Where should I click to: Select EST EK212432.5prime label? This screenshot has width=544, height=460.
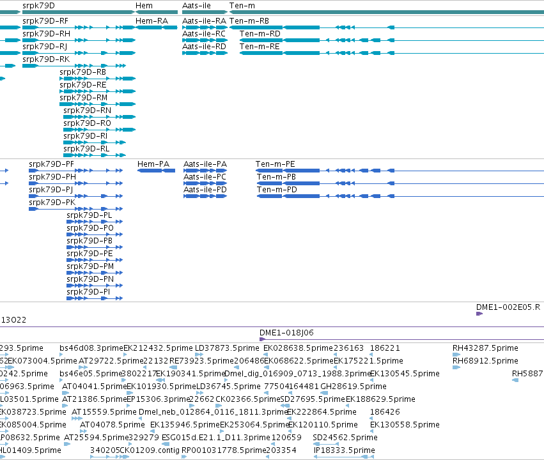[x=158, y=348]
